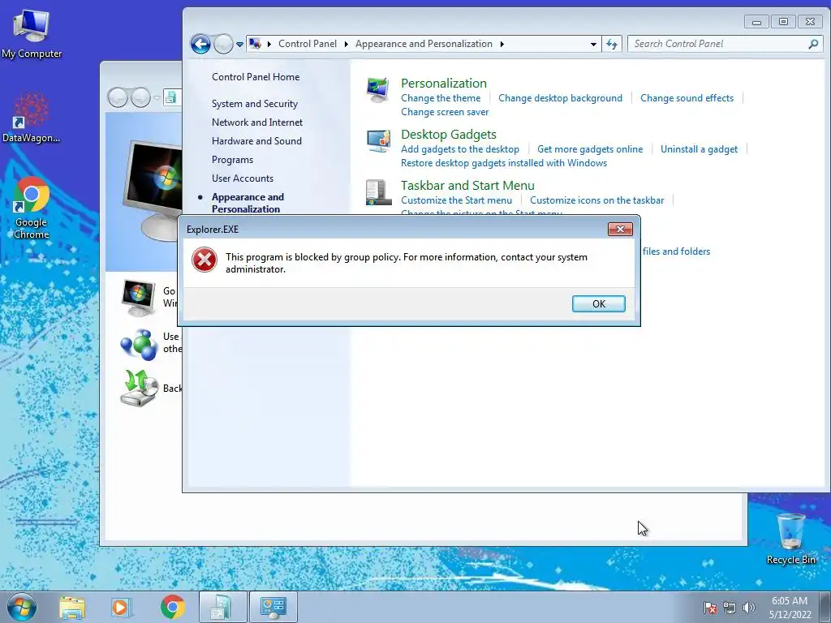The image size is (831, 623).
Task: Click Change desktop background
Action: point(560,98)
